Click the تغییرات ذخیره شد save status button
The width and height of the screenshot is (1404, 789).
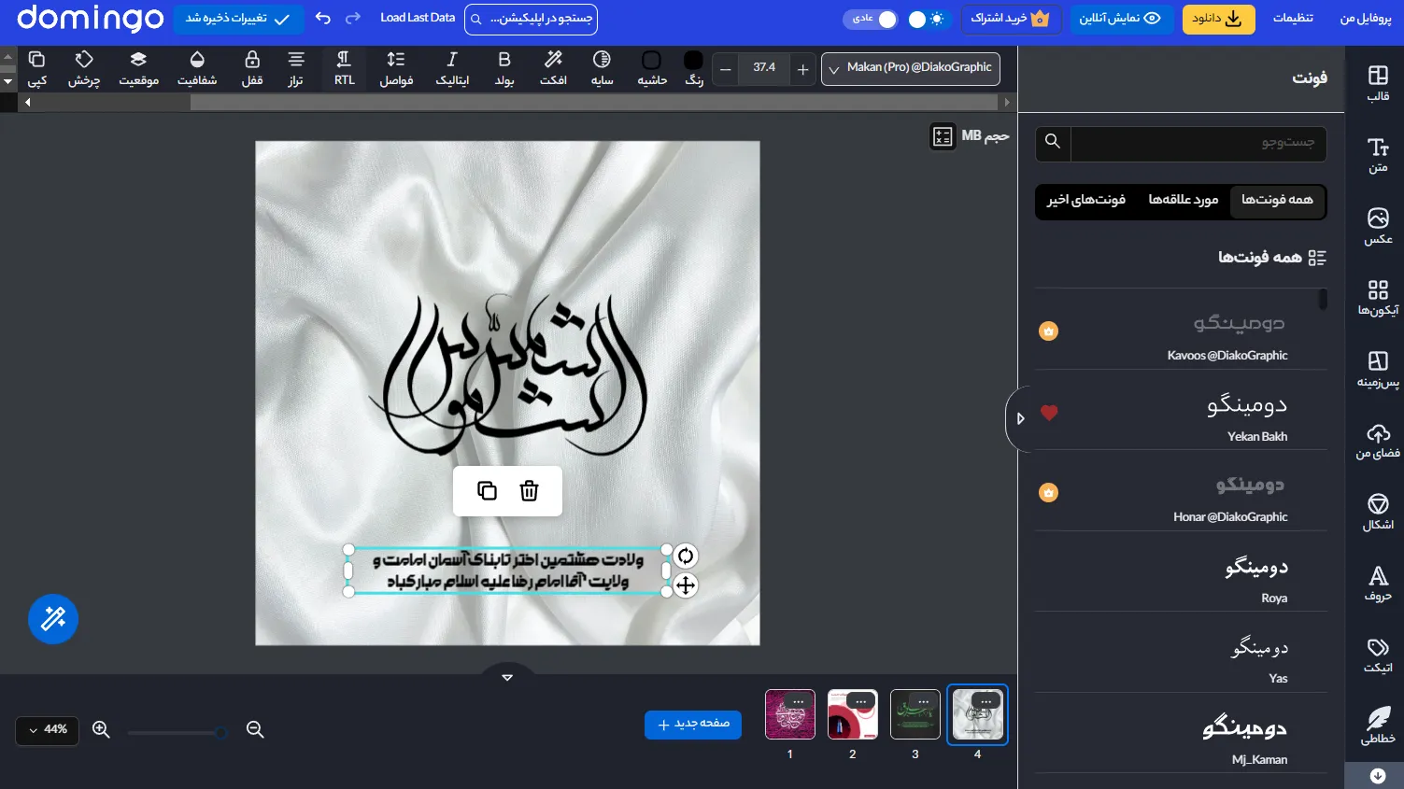click(238, 19)
